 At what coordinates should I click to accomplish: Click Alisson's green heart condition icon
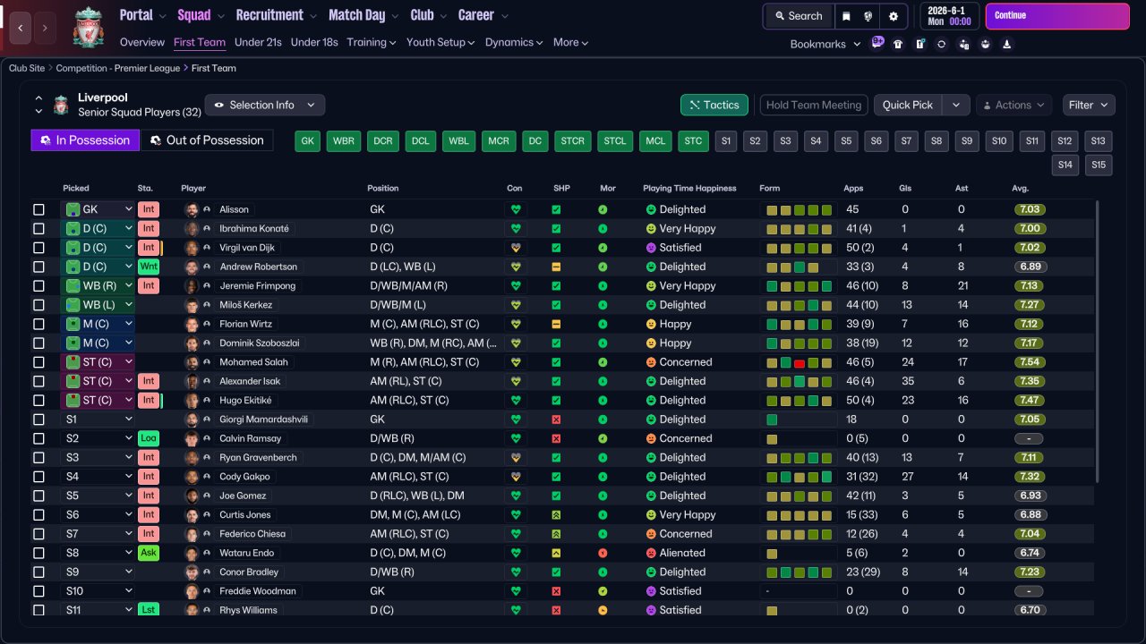coord(515,209)
